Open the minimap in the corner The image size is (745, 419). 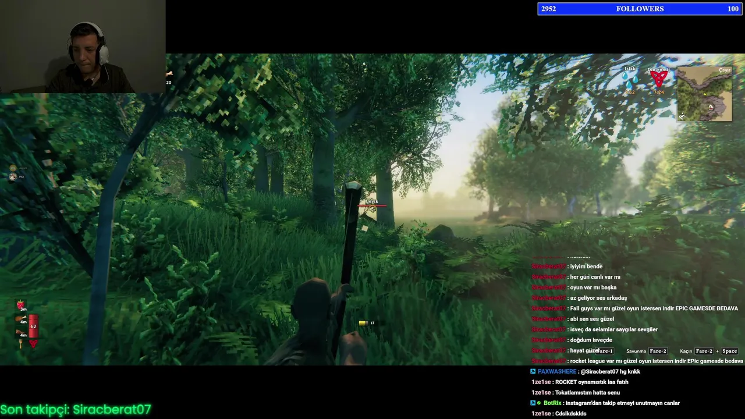point(704,94)
